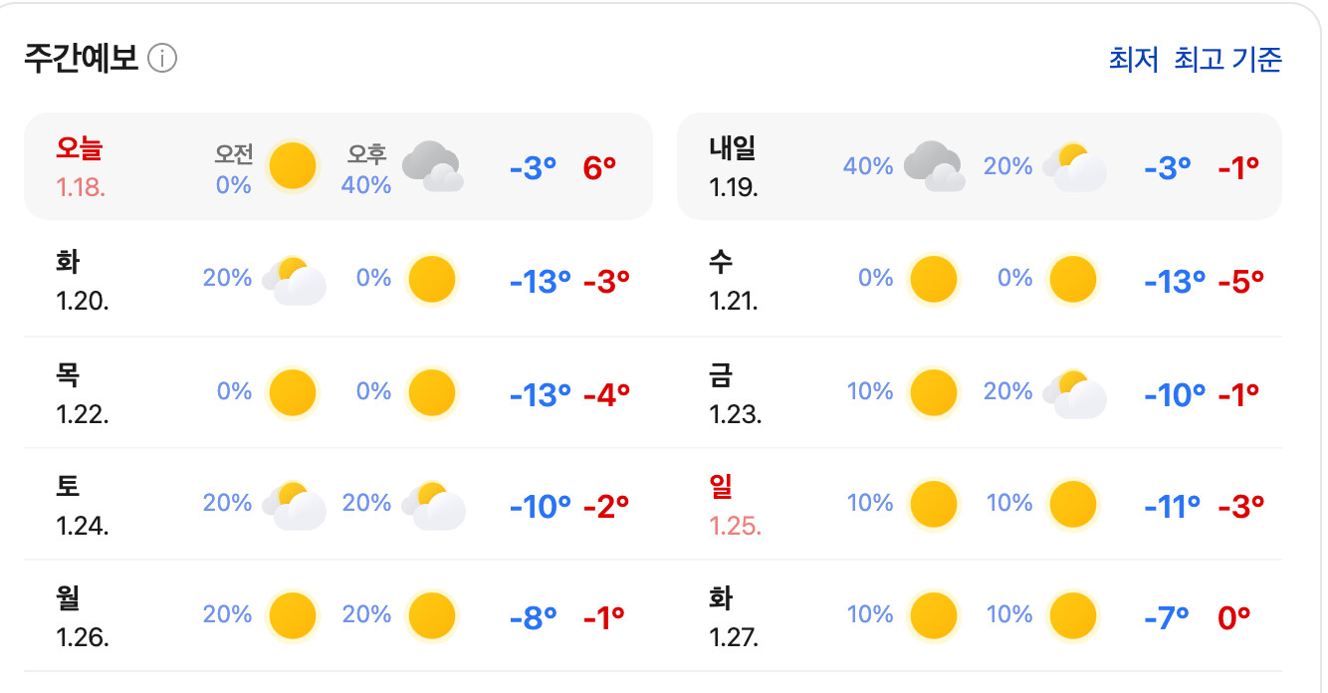This screenshot has width=1328, height=693.
Task: Click the 목 1.22. date label
Action: (x=83, y=393)
